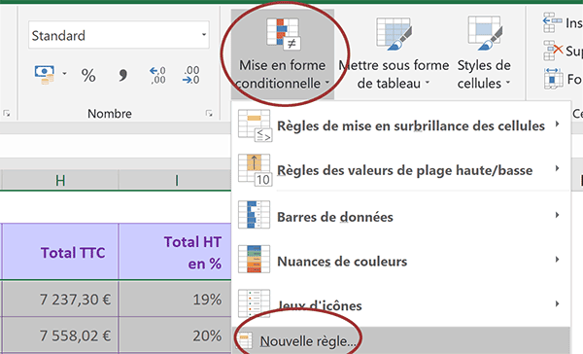Open the Mise en forme conditionnelle menu
The image size is (583, 354).
pos(283,54)
